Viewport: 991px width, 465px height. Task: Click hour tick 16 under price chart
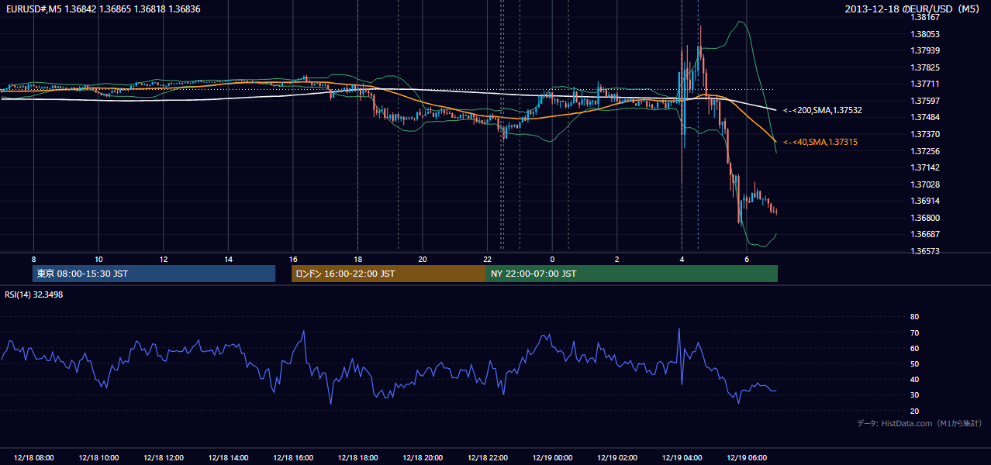(x=293, y=259)
